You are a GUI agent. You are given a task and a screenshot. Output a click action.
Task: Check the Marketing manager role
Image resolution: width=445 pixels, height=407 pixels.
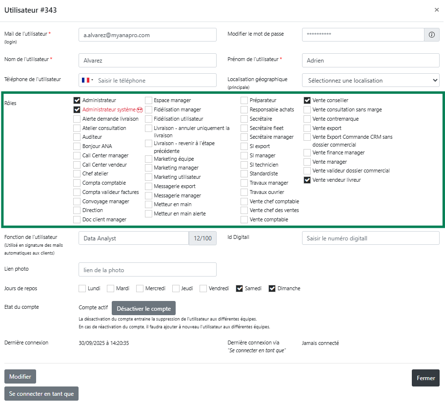148,168
